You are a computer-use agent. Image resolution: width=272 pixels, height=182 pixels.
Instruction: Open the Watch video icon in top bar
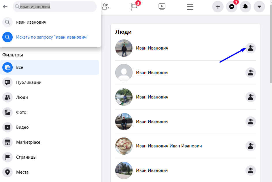point(162,7)
